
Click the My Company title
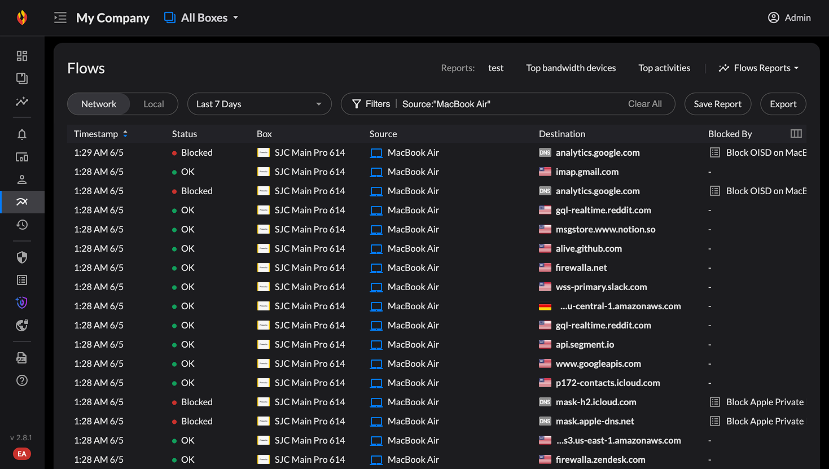pos(113,17)
